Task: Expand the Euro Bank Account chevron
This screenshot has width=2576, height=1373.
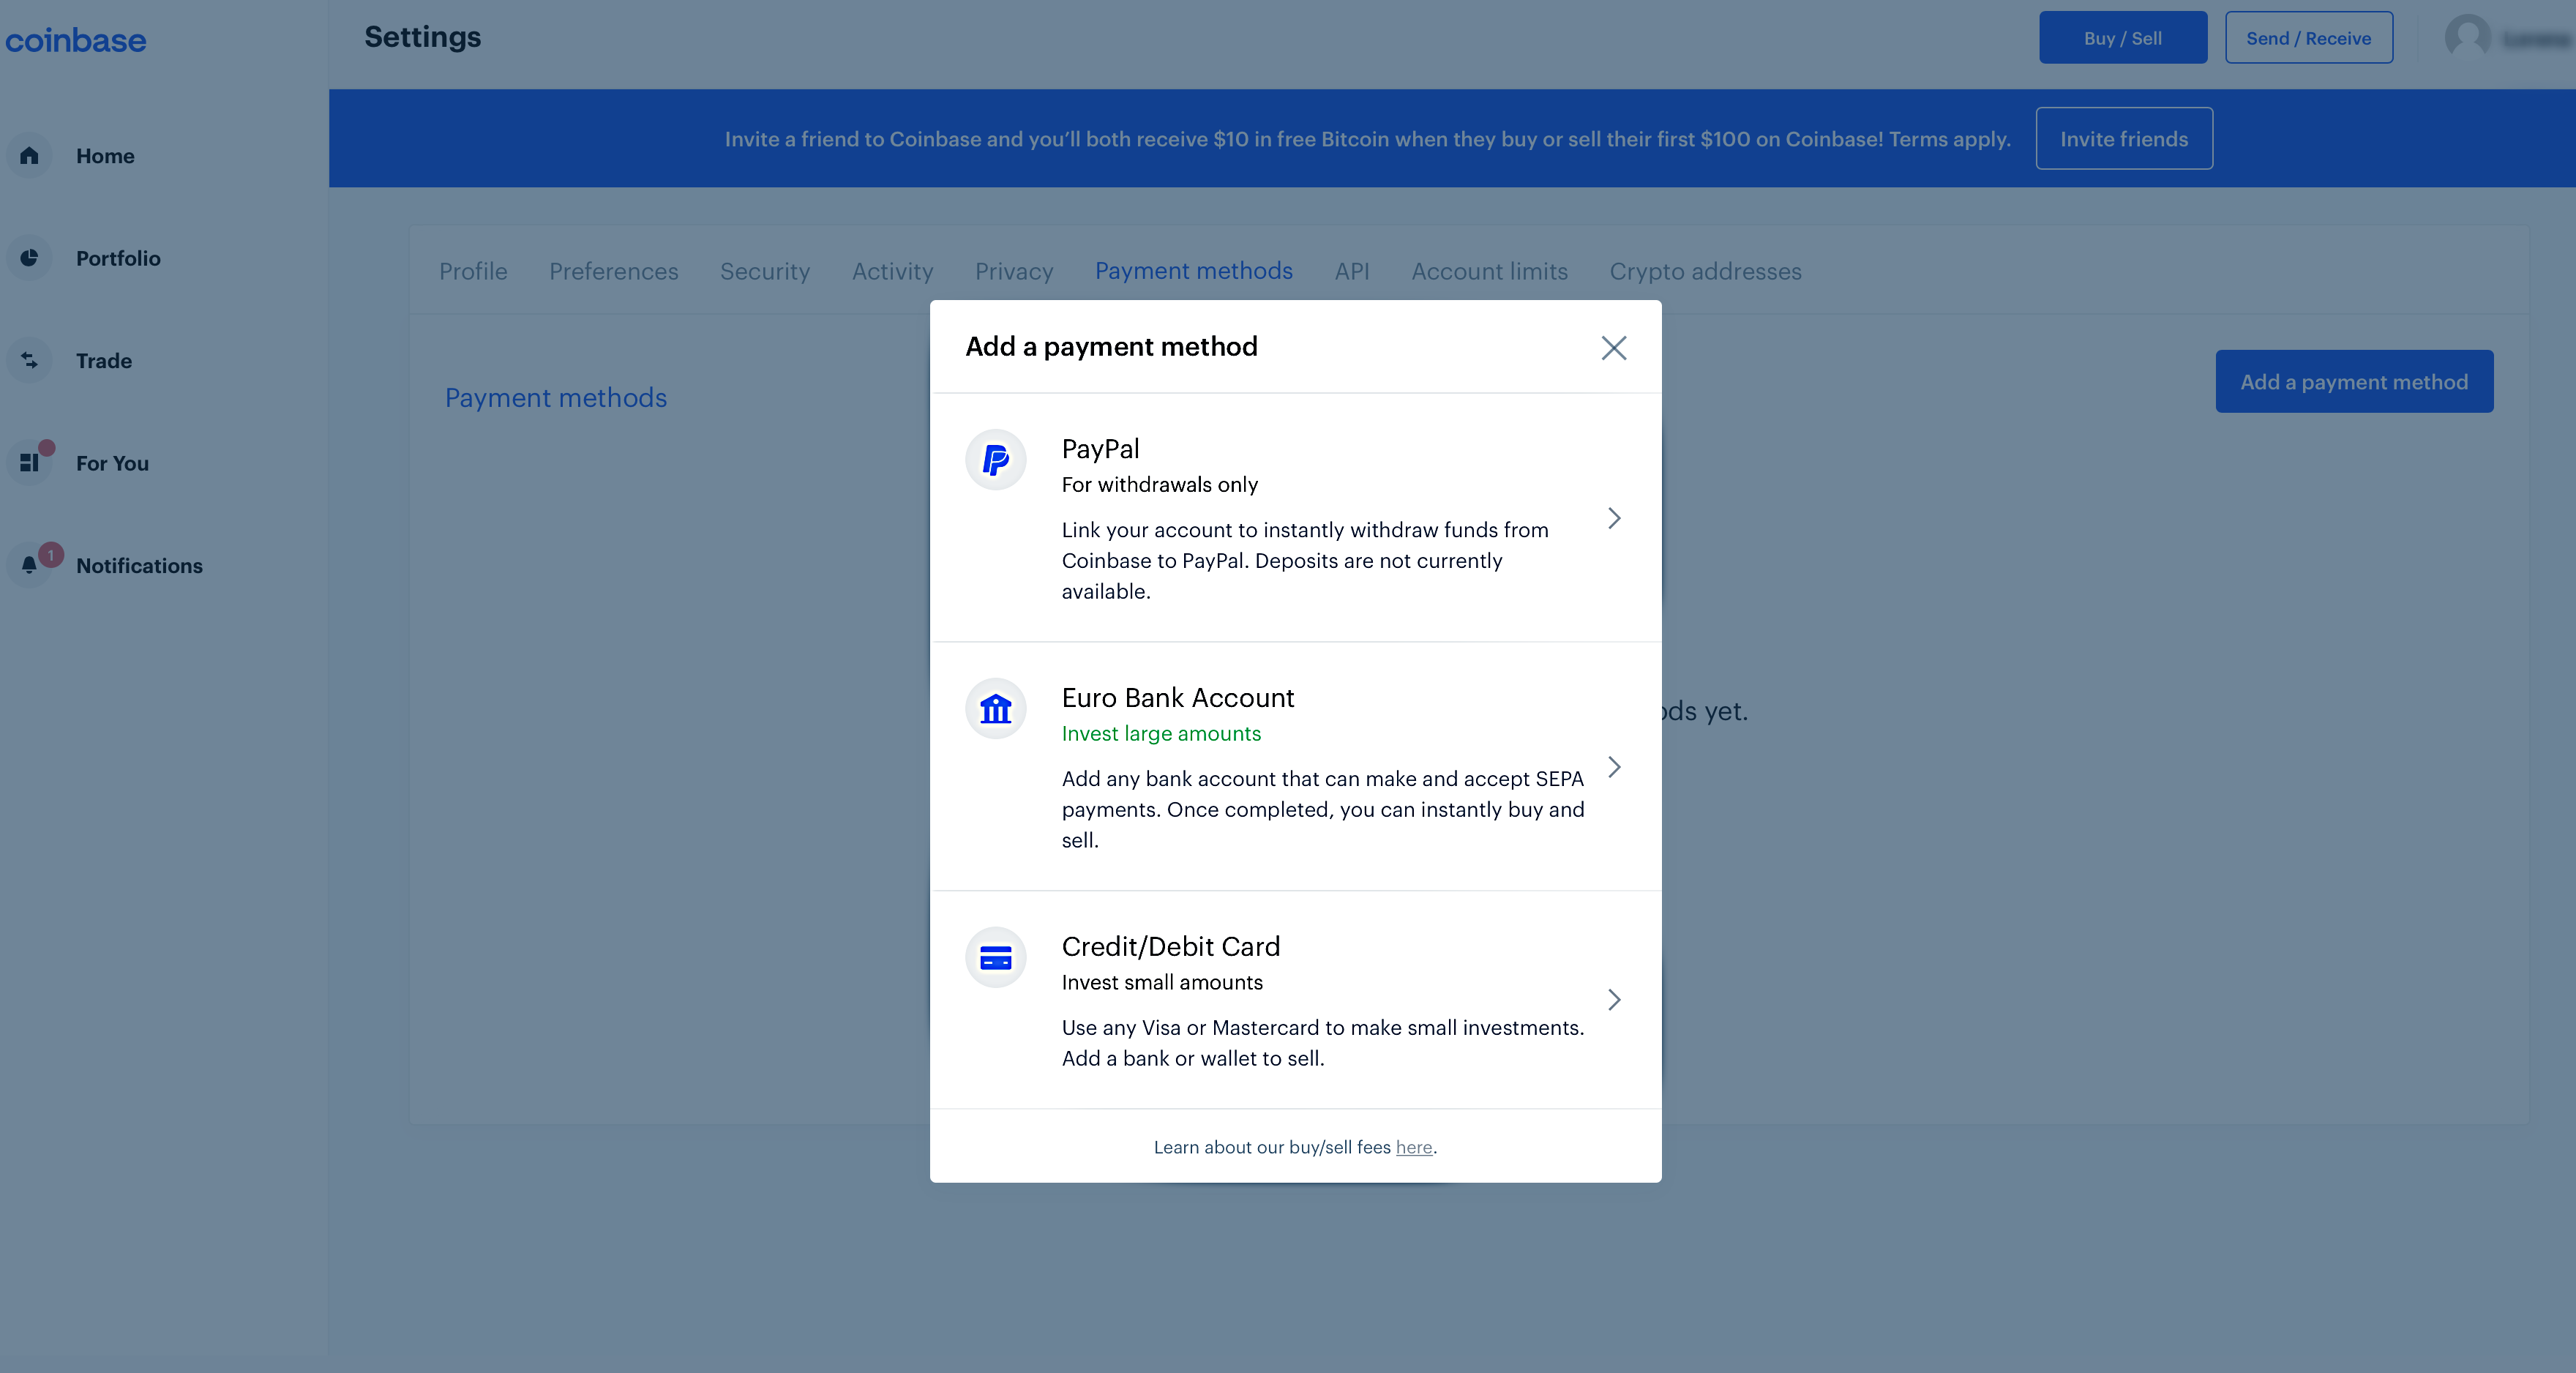Action: (1613, 767)
